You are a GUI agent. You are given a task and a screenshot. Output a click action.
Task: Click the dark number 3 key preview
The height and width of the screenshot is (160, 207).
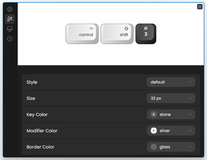(146, 34)
